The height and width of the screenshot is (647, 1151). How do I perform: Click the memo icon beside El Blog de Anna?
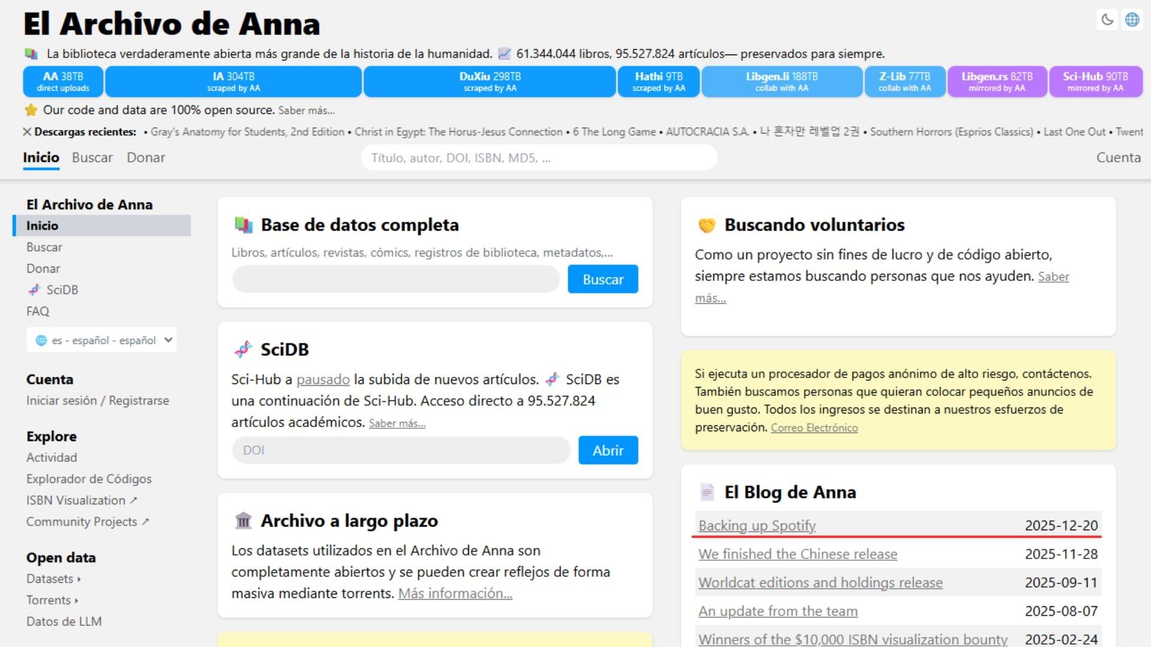click(x=706, y=492)
